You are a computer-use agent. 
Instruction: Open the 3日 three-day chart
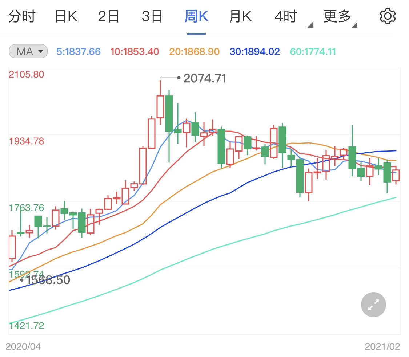(152, 16)
